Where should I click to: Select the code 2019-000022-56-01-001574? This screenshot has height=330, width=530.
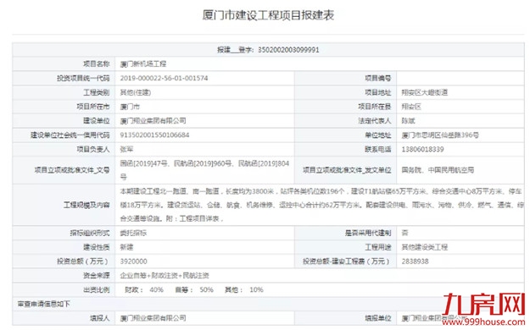164,79
